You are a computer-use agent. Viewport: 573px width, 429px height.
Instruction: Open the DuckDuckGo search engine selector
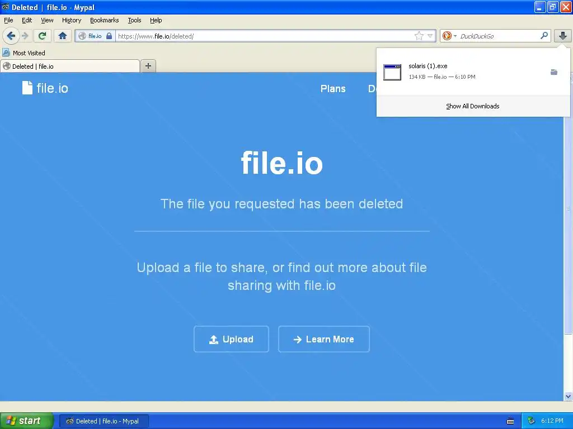(x=449, y=36)
